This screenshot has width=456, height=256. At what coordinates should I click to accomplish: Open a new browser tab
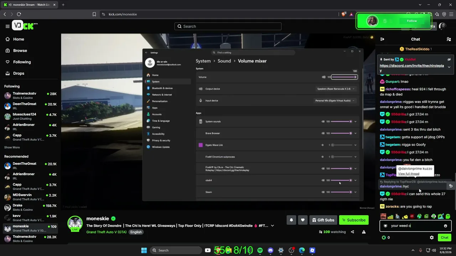click(63, 5)
